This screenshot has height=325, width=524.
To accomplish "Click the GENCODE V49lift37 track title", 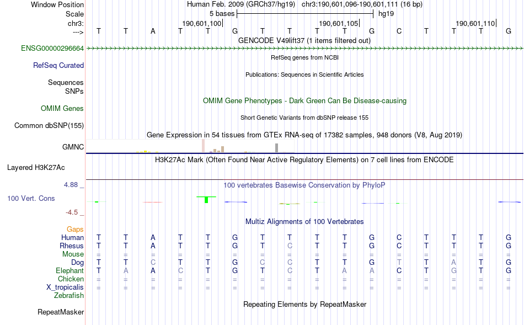I will [304, 41].
